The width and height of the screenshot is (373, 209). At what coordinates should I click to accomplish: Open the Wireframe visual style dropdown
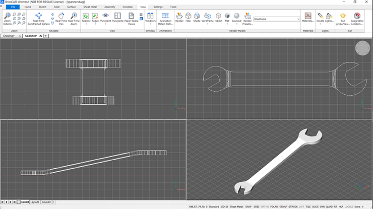click(x=297, y=19)
